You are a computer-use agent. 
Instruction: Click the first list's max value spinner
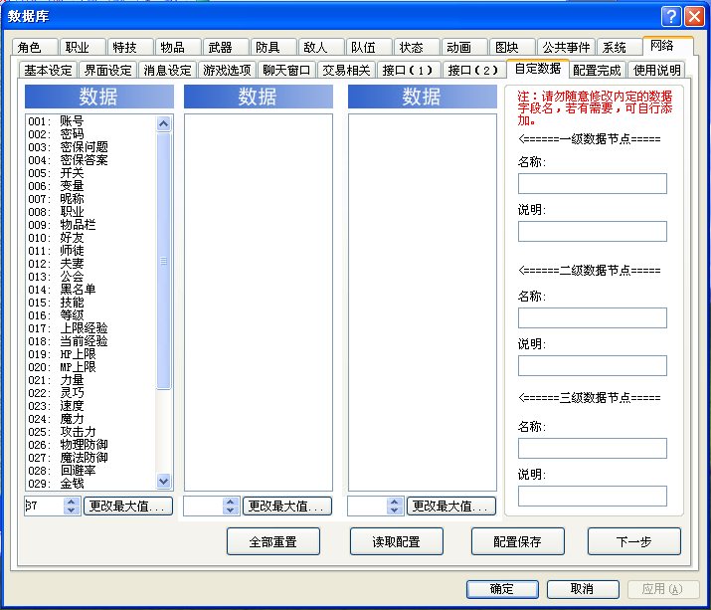[72, 506]
